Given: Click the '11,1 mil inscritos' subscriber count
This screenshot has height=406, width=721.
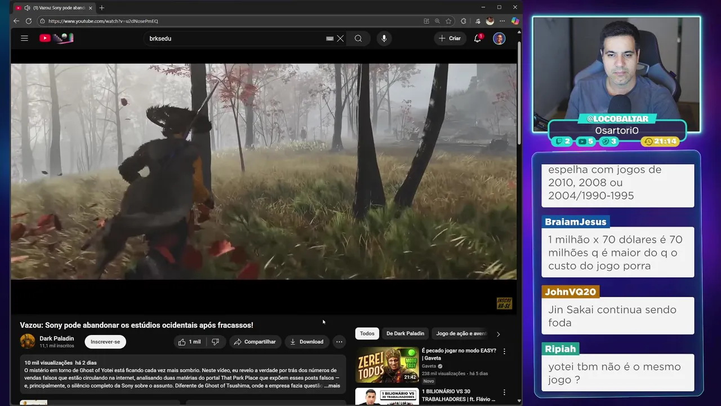Looking at the screenshot, I should pyautogui.click(x=57, y=346).
